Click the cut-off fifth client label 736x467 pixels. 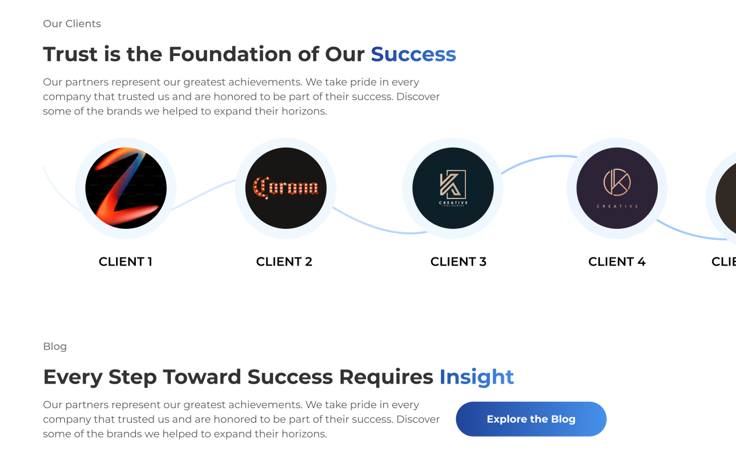pyautogui.click(x=724, y=262)
